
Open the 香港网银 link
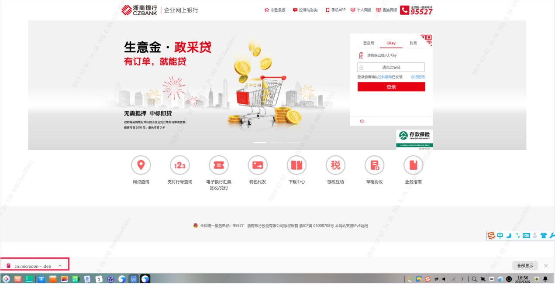click(x=386, y=10)
